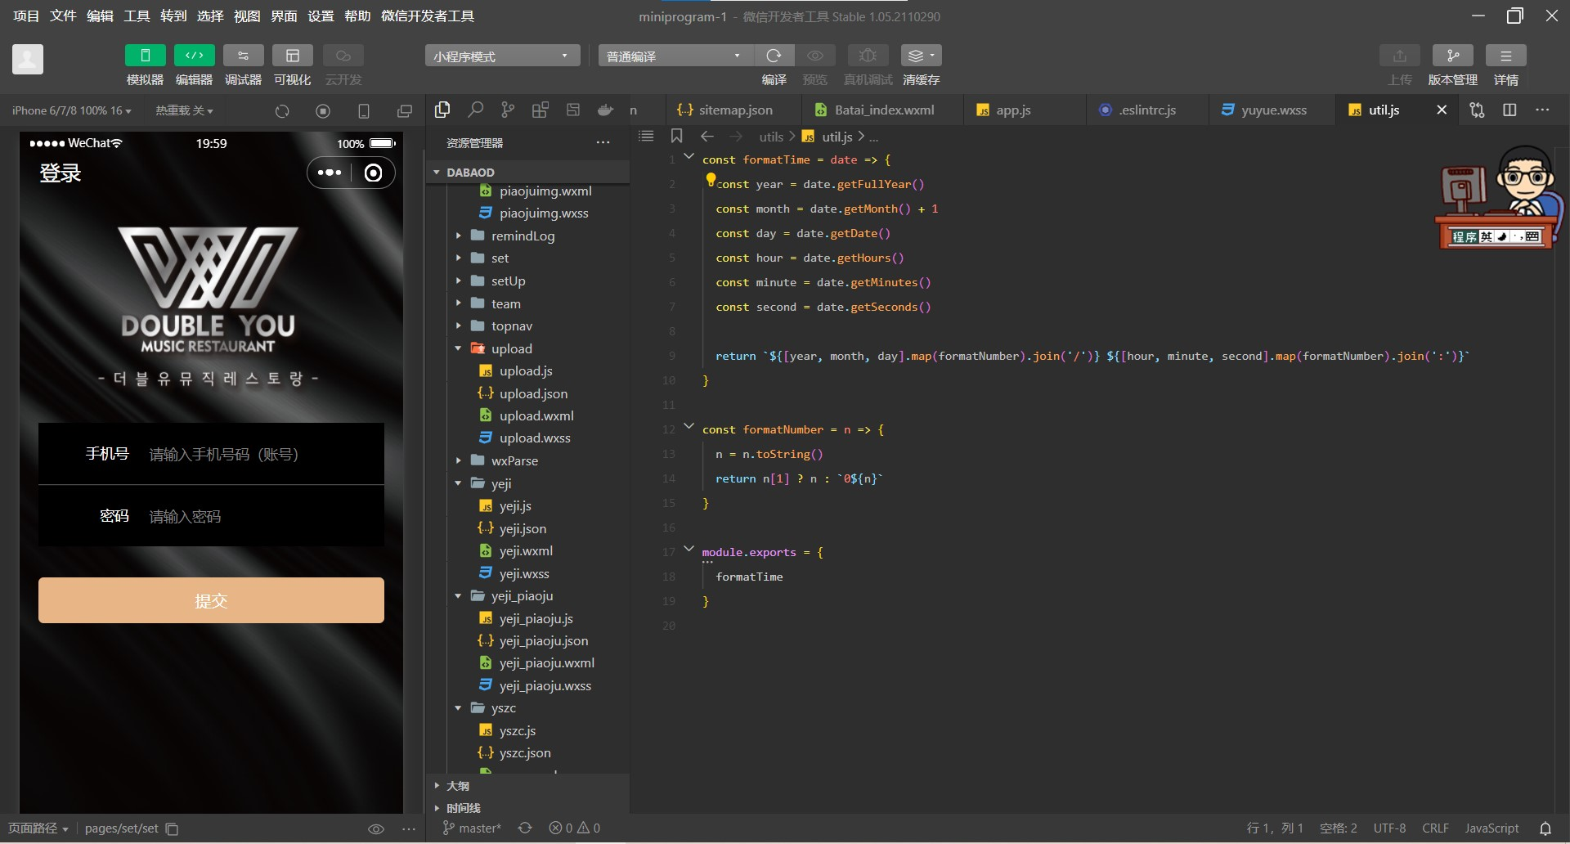Click the clear cache layers icon
The width and height of the screenshot is (1570, 844).
[921, 56]
